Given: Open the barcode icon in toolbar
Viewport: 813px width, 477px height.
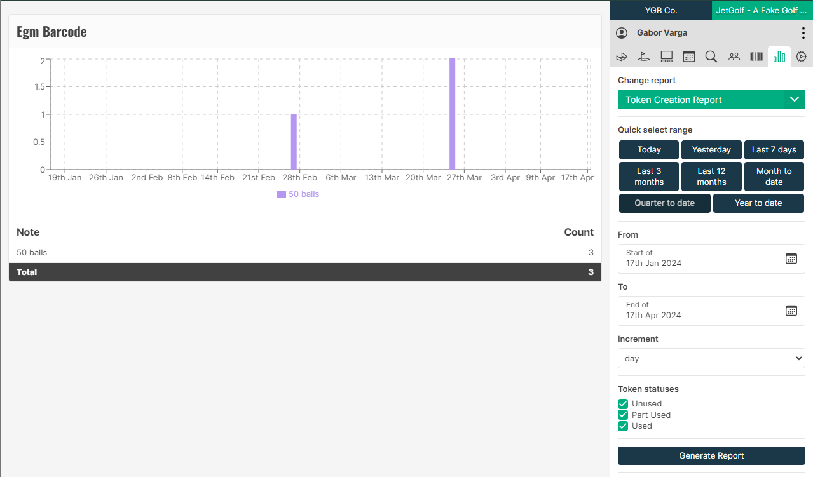Looking at the screenshot, I should point(756,57).
